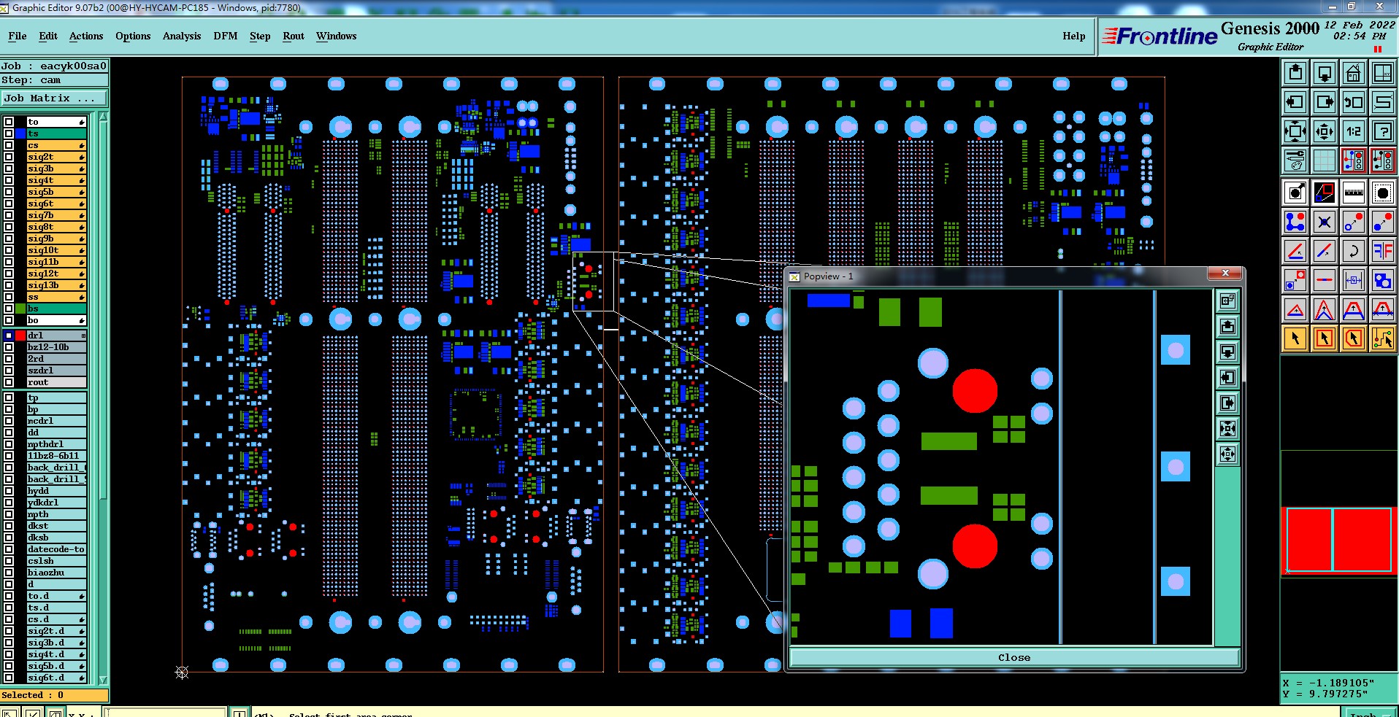Click the Close button in Popview

[x=1014, y=657]
